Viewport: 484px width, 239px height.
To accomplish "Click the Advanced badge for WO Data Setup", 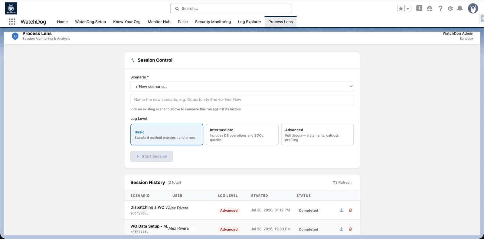I will coord(229,229).
